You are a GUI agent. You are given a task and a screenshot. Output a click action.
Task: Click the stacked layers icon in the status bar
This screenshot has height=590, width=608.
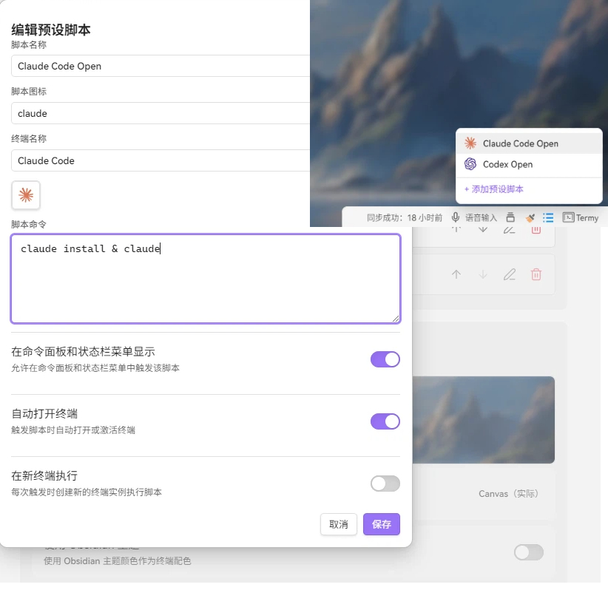[x=510, y=217]
